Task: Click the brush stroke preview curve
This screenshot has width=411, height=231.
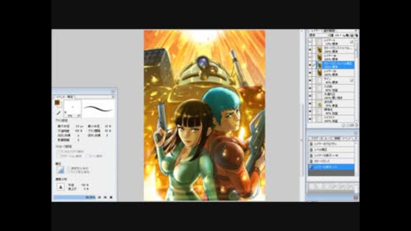Action: (x=98, y=109)
